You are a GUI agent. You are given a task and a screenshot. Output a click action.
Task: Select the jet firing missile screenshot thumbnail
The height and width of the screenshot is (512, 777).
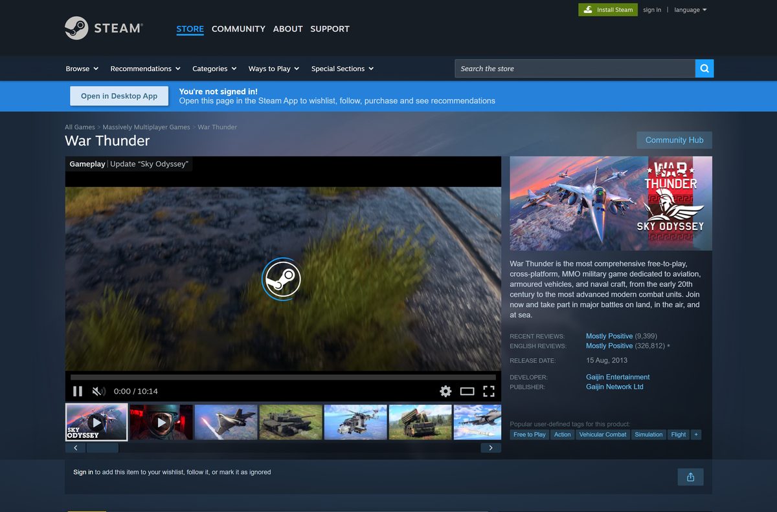pyautogui.click(x=226, y=422)
